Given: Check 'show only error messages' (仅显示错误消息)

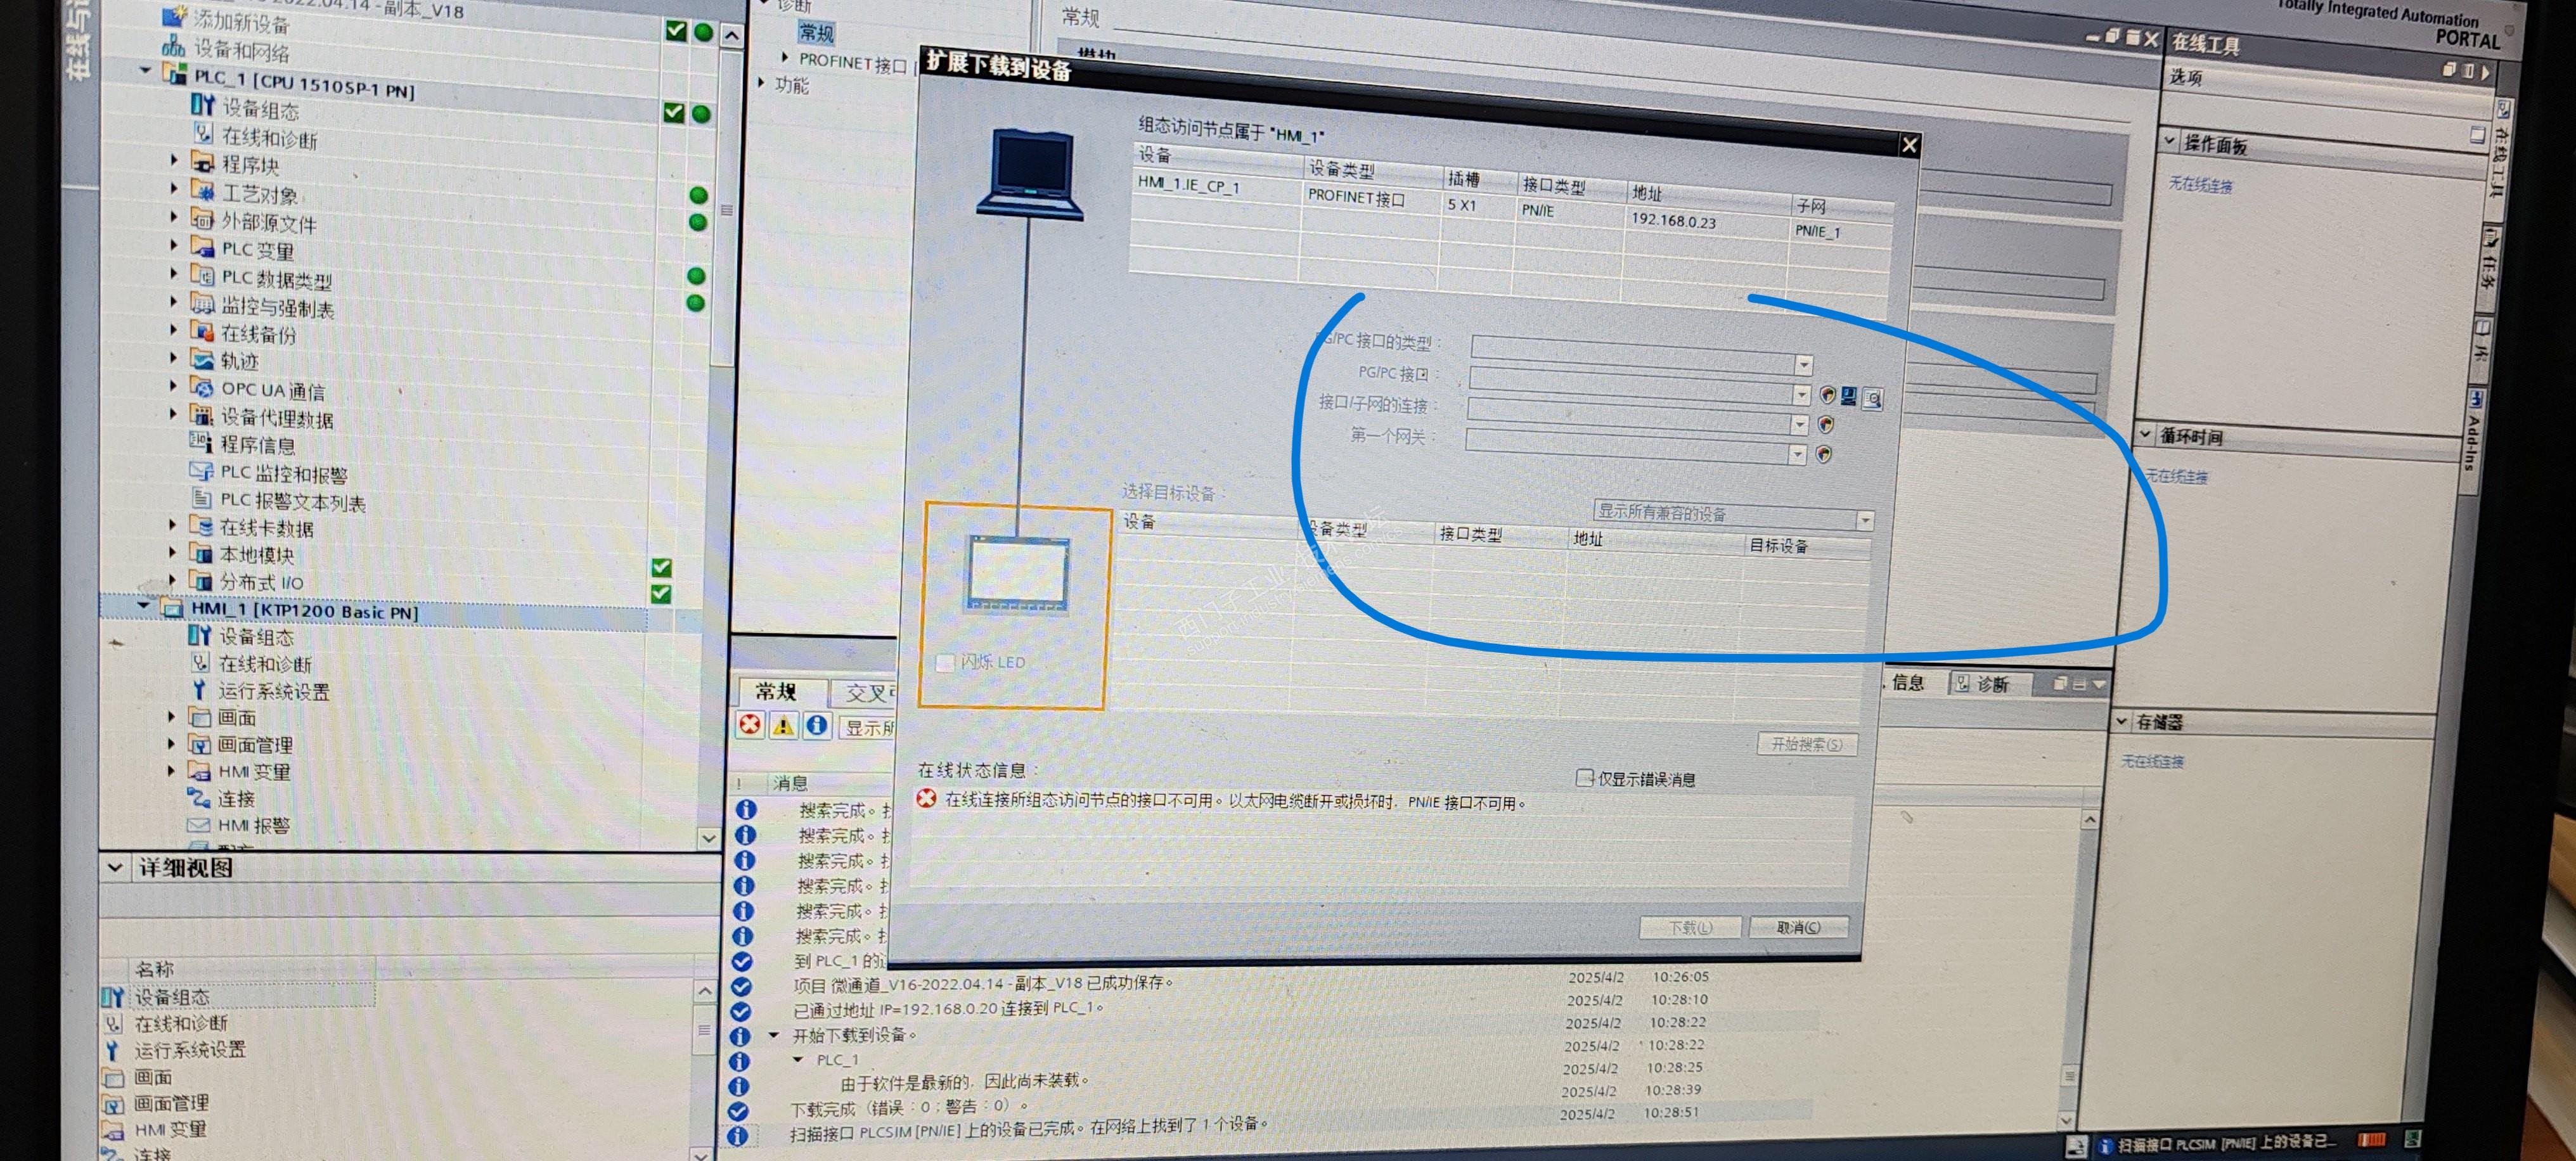Looking at the screenshot, I should [x=1584, y=777].
